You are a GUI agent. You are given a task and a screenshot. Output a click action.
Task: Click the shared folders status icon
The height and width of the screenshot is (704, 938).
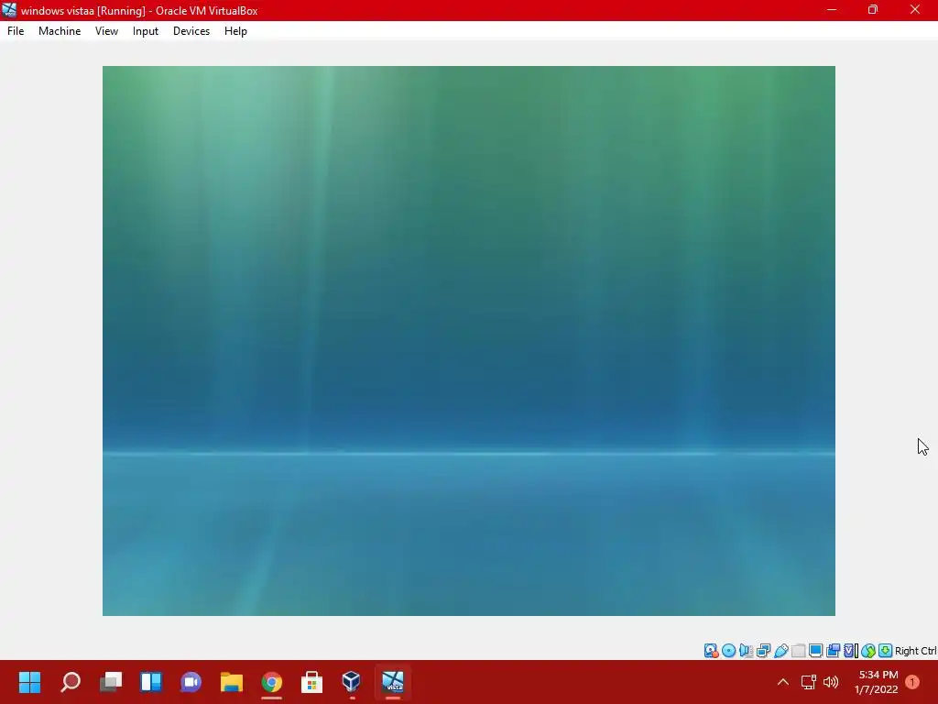coord(798,651)
